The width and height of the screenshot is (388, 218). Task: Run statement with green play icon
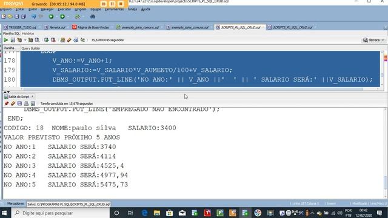click(5, 40)
